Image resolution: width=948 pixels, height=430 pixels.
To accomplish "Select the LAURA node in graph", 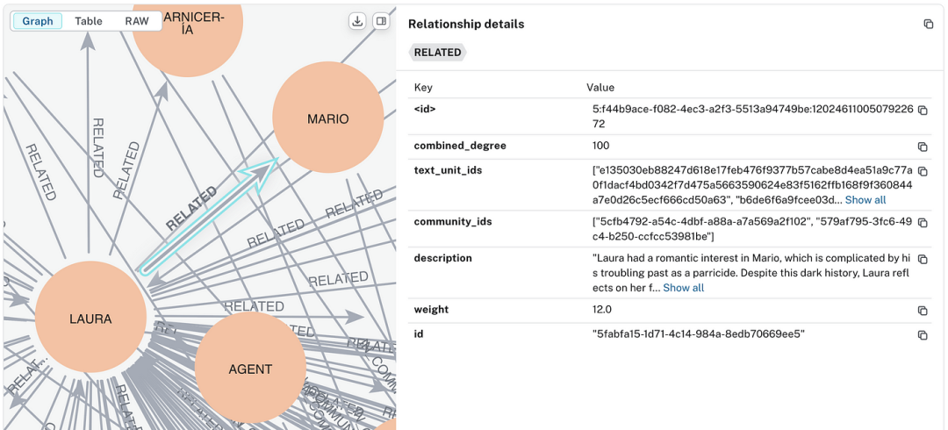I will (90, 319).
